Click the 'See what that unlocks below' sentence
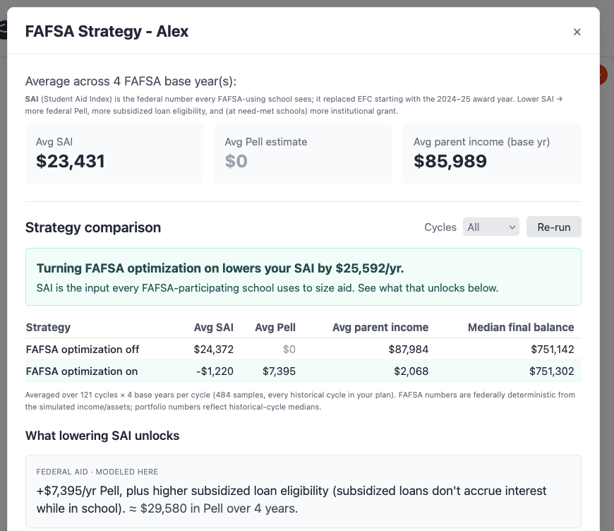 [x=428, y=288]
